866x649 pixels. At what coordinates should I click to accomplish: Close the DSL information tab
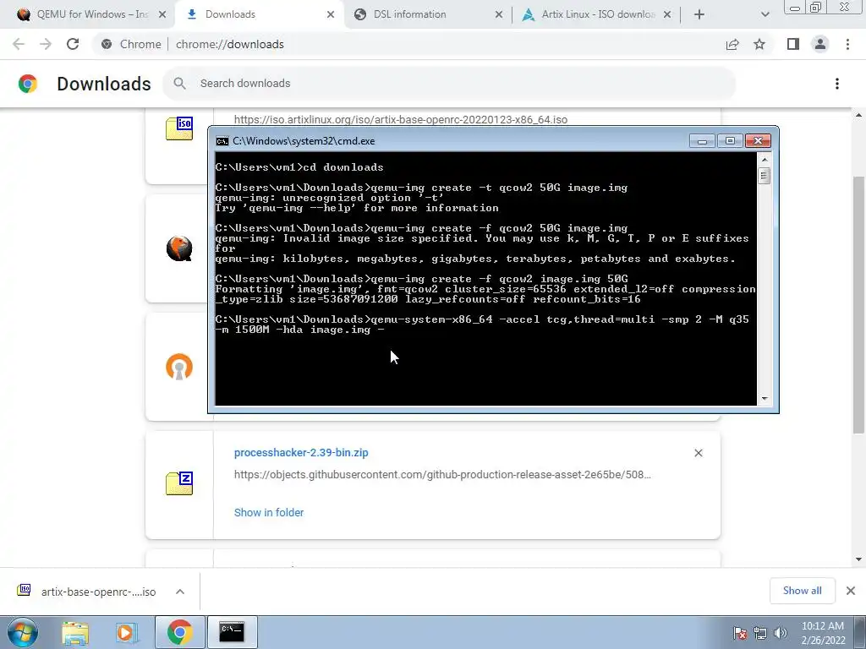pos(498,15)
